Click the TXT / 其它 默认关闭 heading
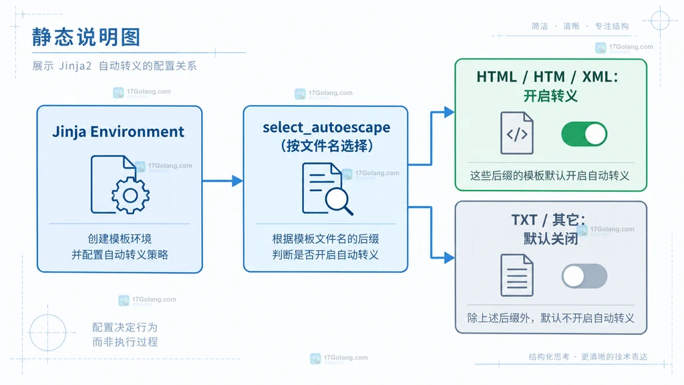Viewport: 684px width, 385px height. 550,229
